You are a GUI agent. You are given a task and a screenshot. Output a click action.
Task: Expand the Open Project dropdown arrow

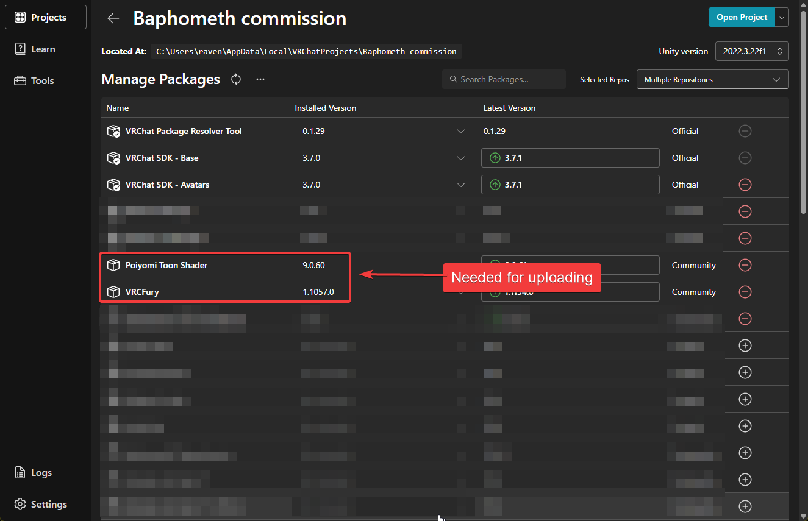coord(782,17)
